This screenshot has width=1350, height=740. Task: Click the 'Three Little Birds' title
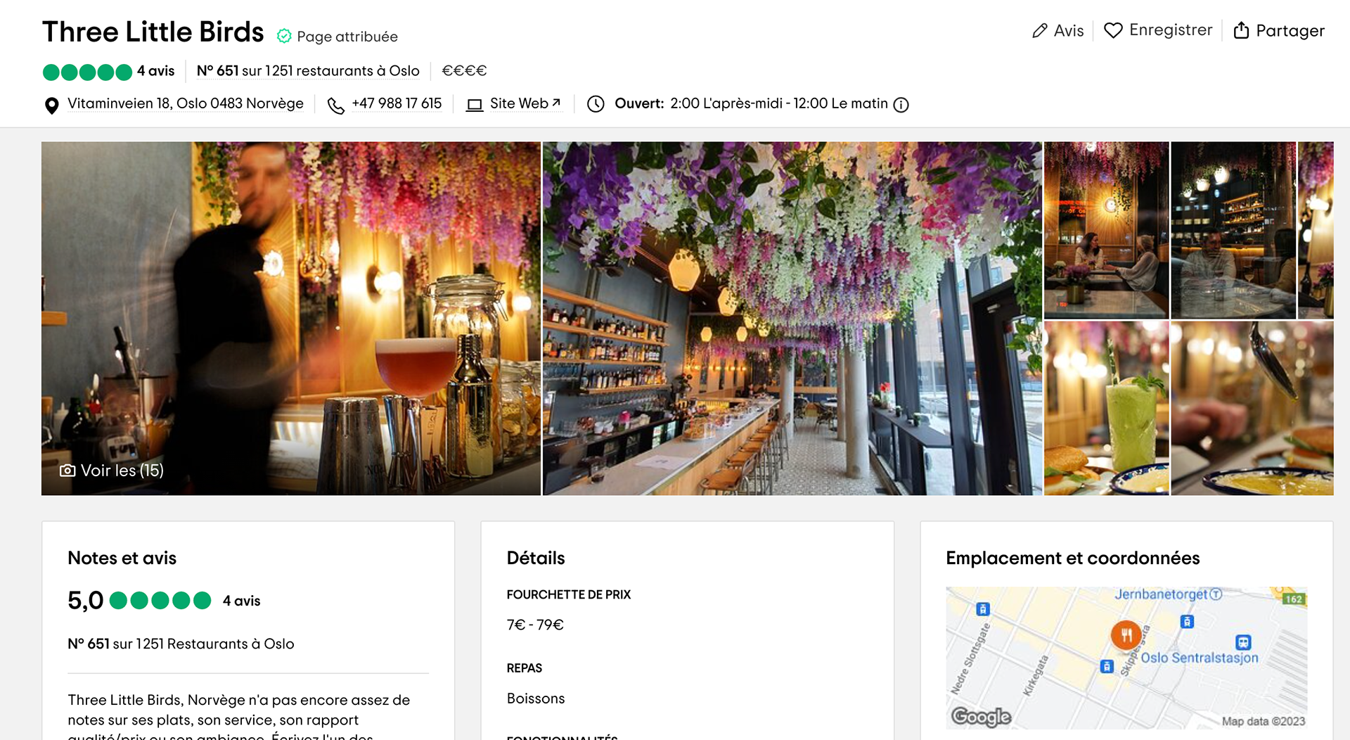click(153, 32)
